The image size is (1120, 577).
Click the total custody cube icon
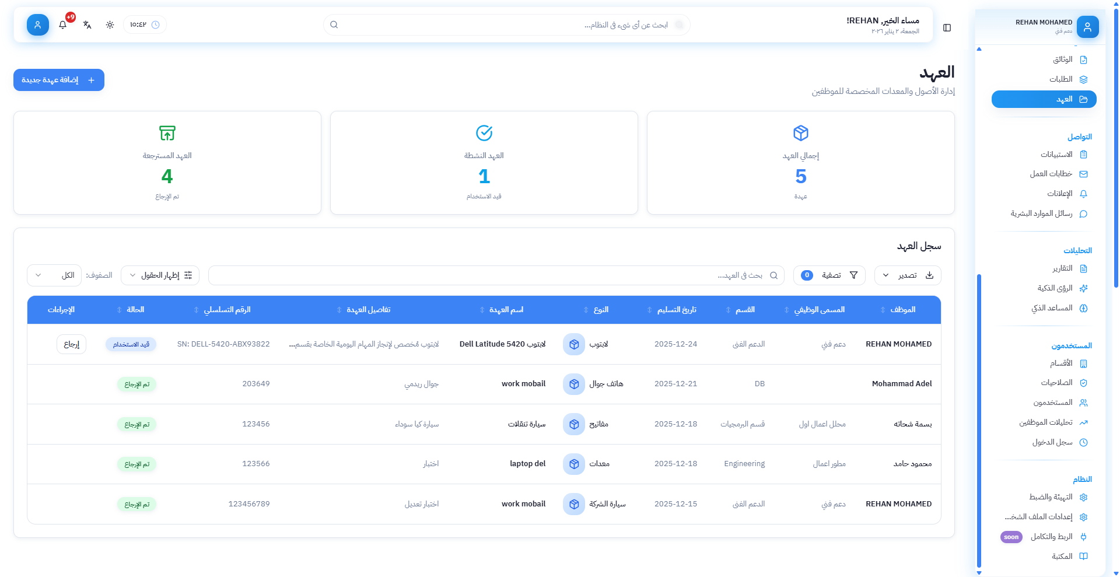[800, 133]
